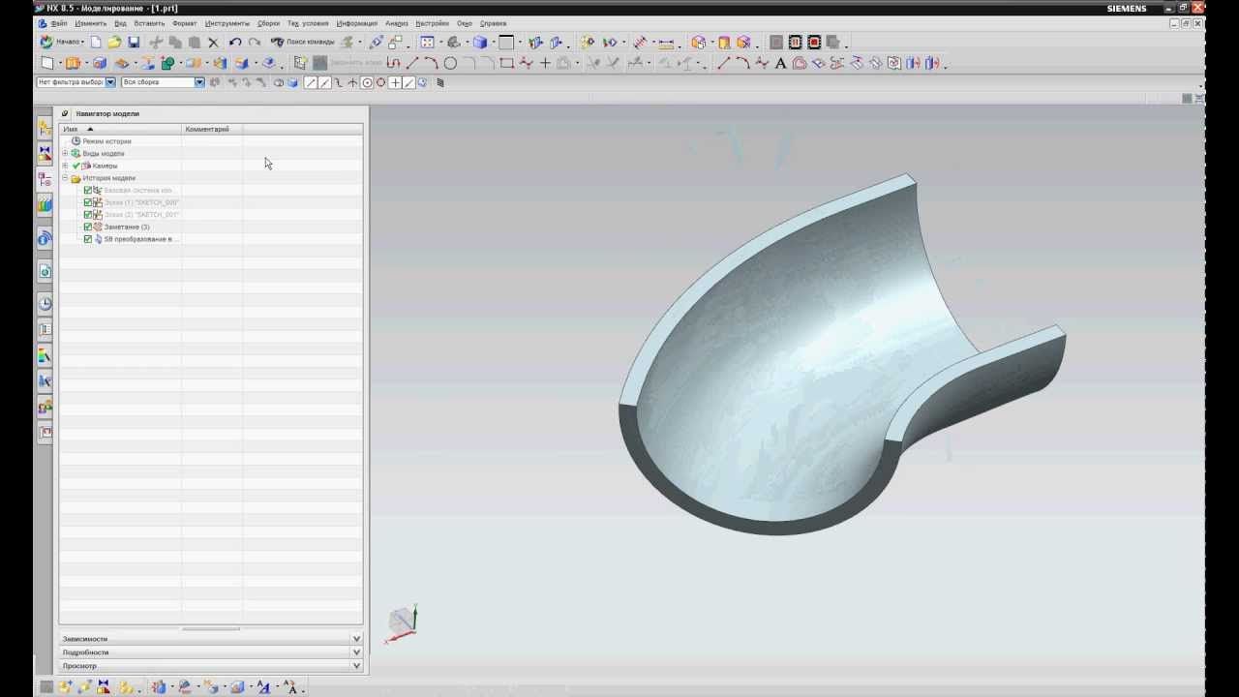Image resolution: width=1239 pixels, height=697 pixels.
Task: Toggle checkbox for Эскиз (1) SKETCH_000
Action: (88, 202)
